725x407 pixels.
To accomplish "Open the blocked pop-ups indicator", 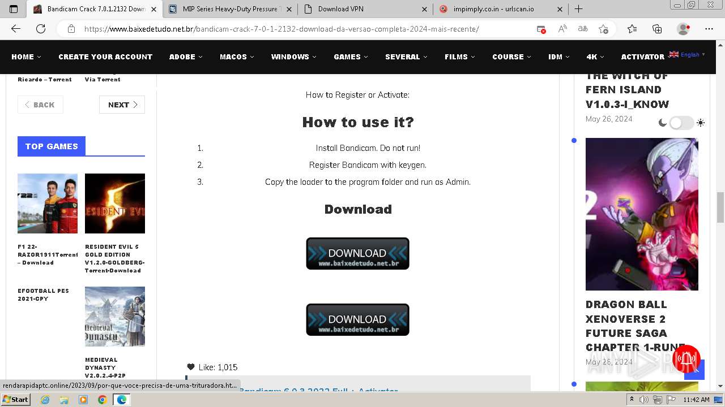I will [541, 29].
